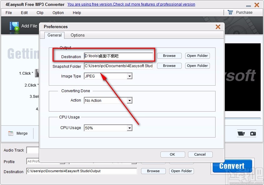264x185 pixels.
Task: Open Folder for Preferences Destination
Action: 197,56
